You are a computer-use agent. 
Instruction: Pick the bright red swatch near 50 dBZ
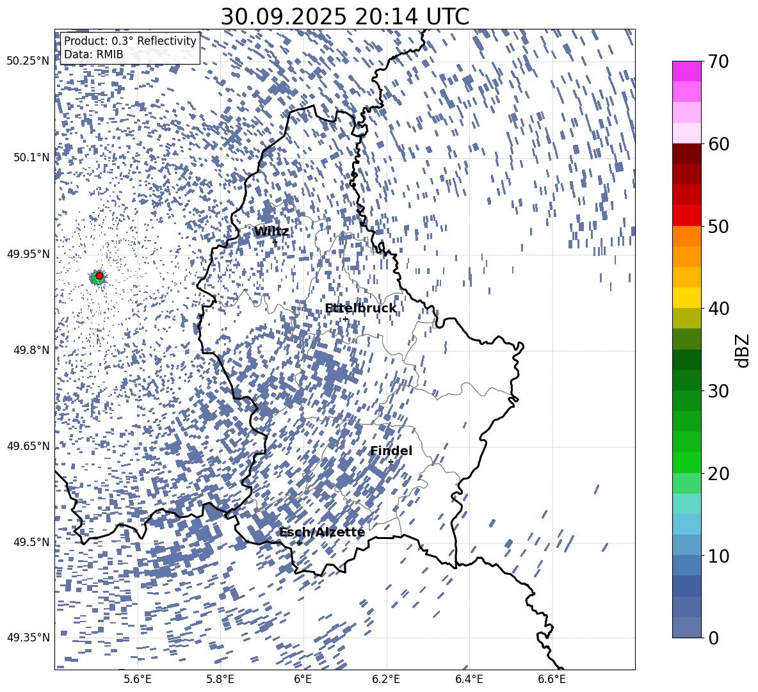pos(687,216)
